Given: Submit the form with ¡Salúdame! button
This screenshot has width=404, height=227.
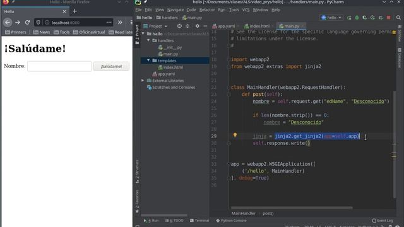Looking at the screenshot, I should pyautogui.click(x=111, y=66).
